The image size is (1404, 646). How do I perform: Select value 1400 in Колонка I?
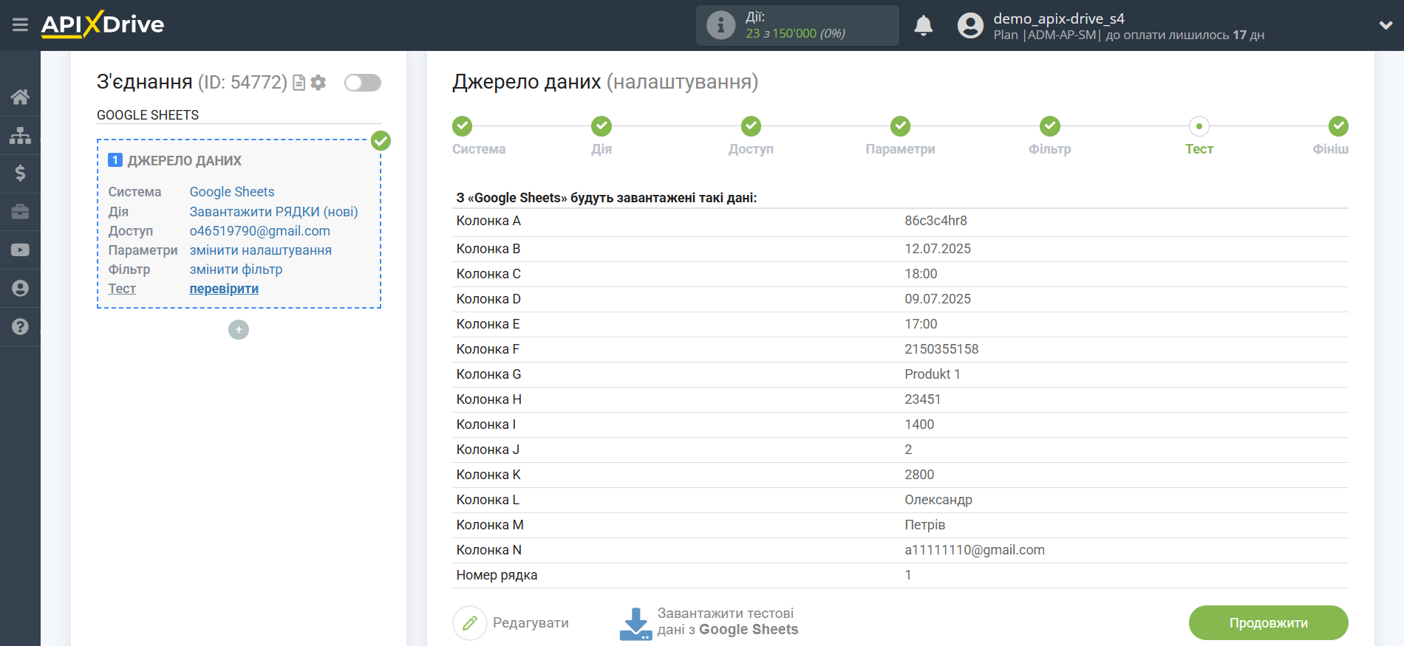pos(919,425)
